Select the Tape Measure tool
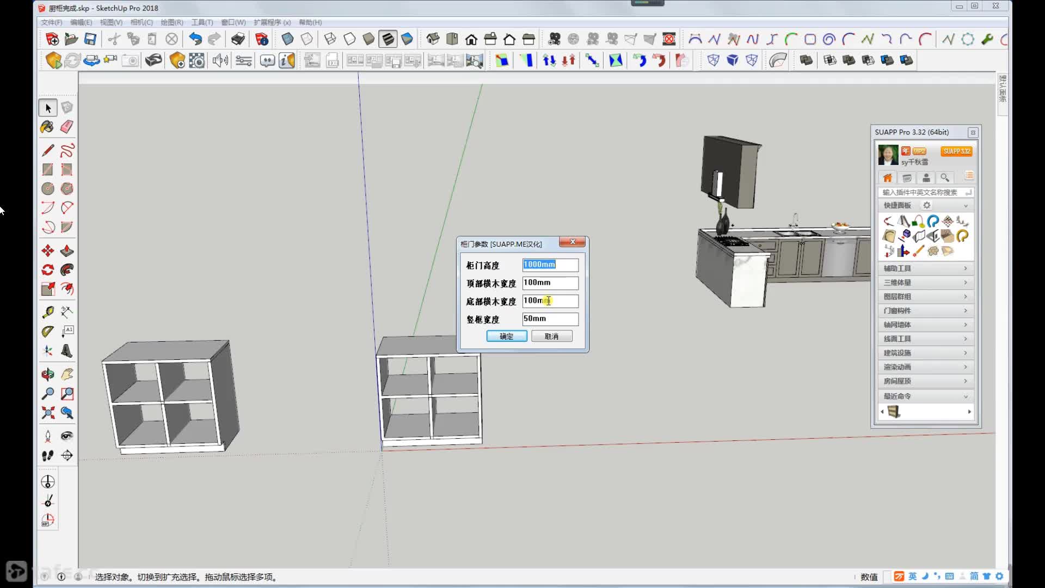The height and width of the screenshot is (588, 1045). coord(47,312)
